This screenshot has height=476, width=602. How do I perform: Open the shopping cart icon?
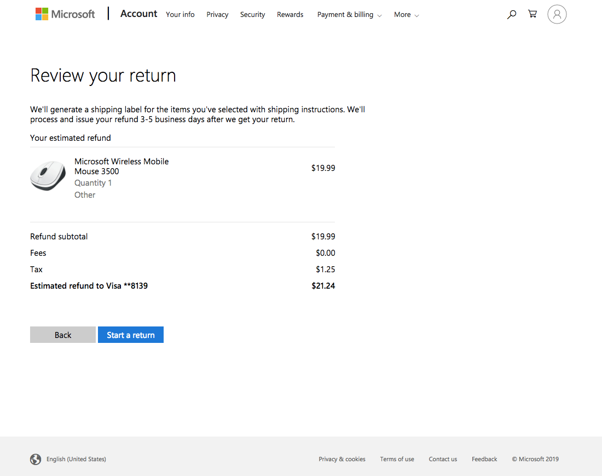(x=532, y=14)
